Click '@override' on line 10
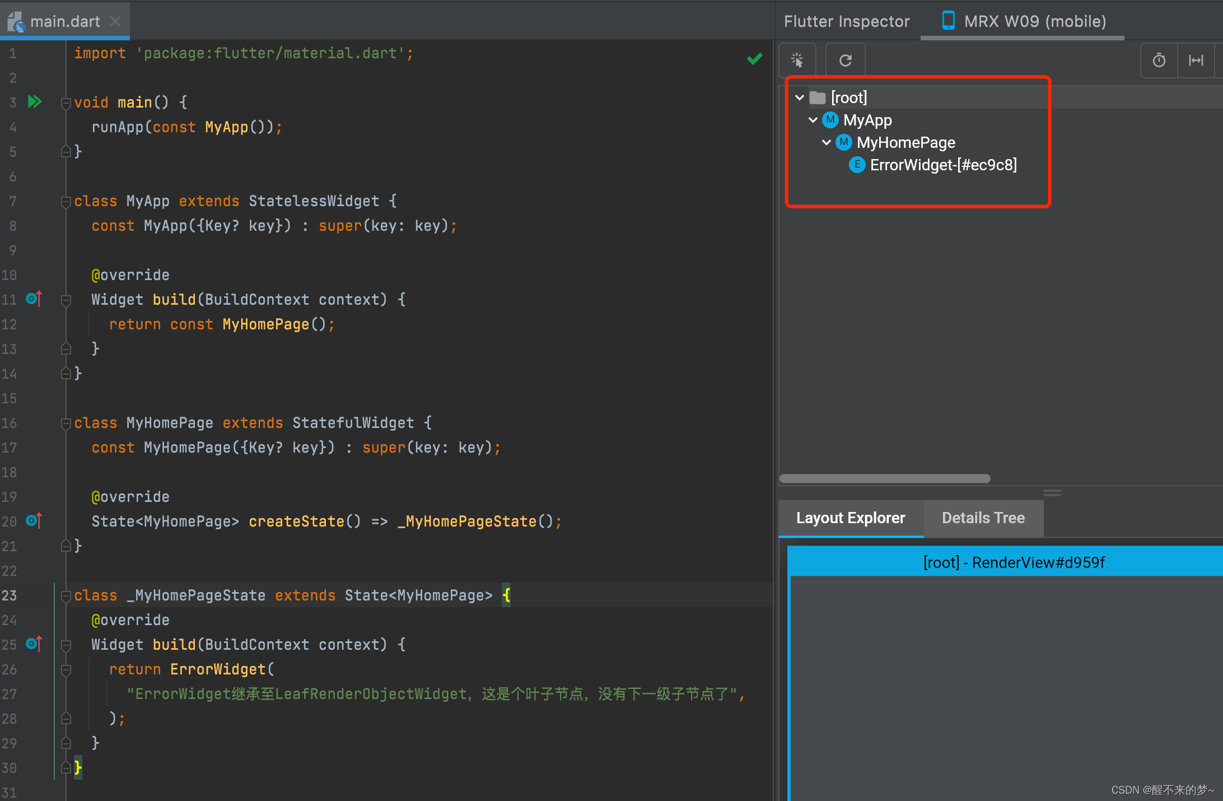 point(130,275)
